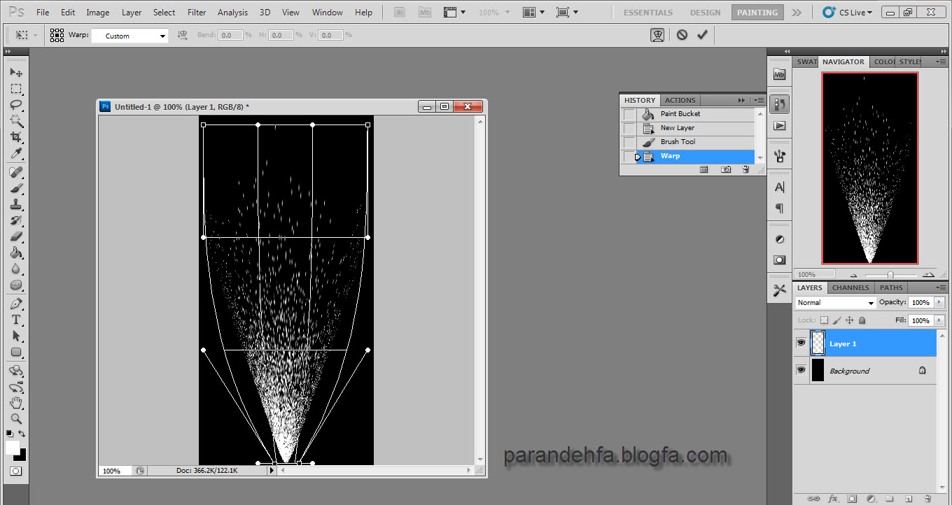
Task: Open the Analysis menu
Action: (x=232, y=13)
